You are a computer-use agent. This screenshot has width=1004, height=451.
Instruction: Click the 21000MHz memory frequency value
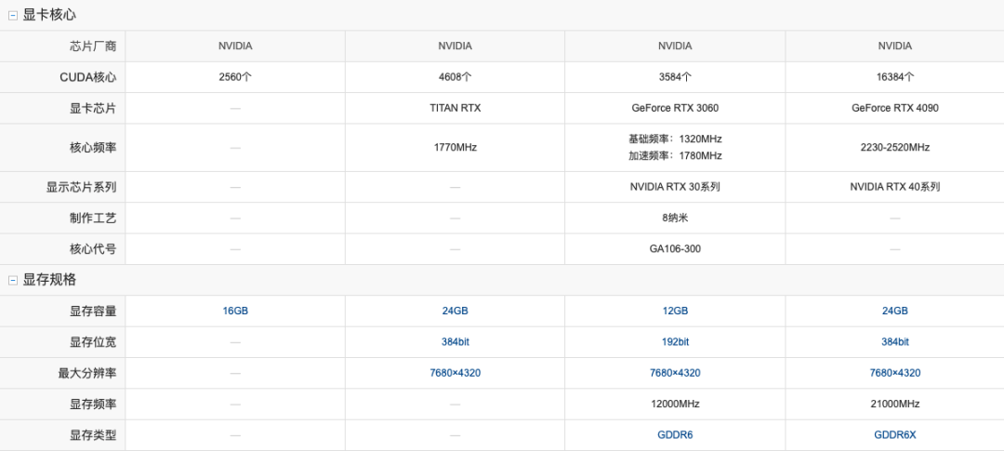pos(894,405)
